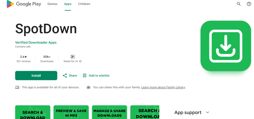Click the App support heading
The width and height of the screenshot is (254, 119).
tap(188, 112)
